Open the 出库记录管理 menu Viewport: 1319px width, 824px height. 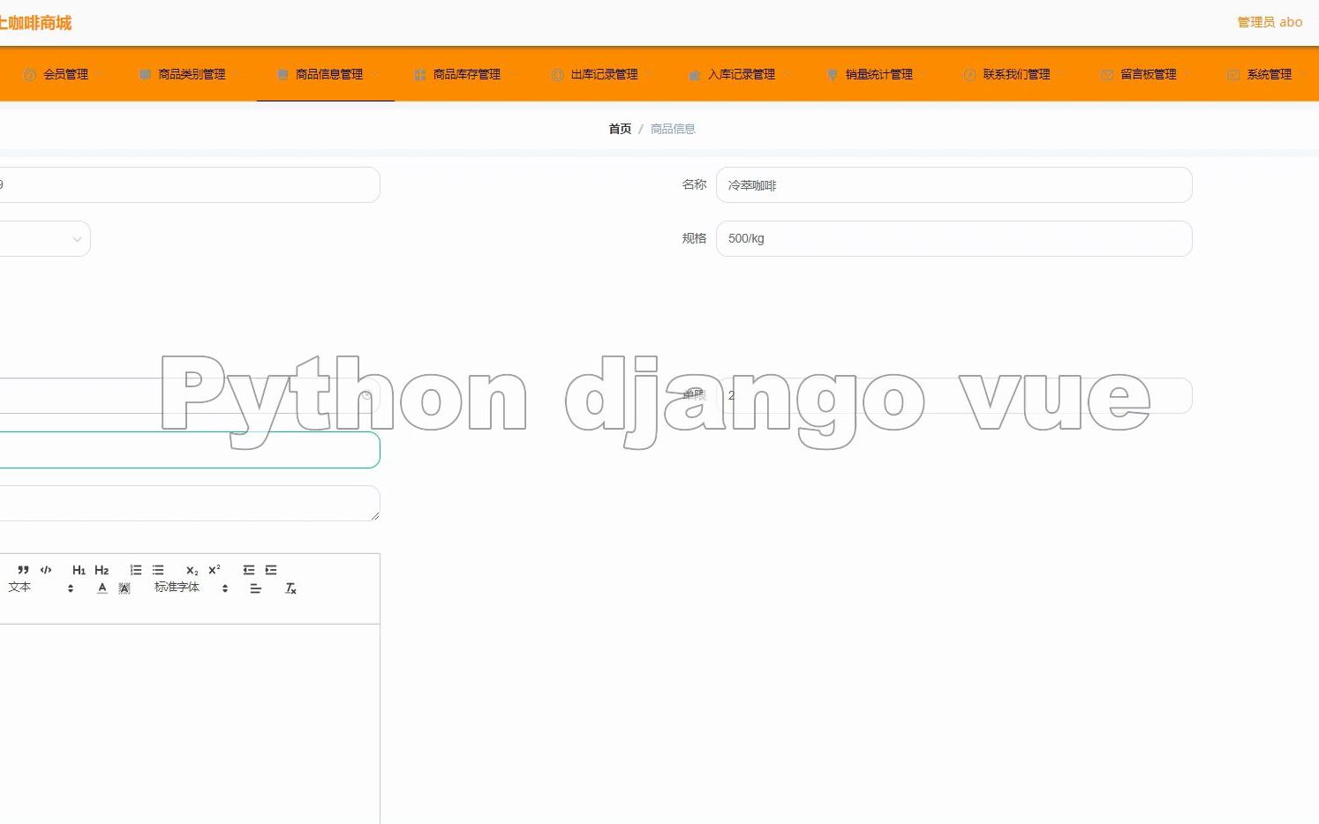pos(601,74)
